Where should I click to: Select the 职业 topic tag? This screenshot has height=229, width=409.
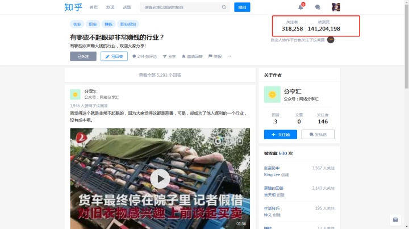point(93,24)
